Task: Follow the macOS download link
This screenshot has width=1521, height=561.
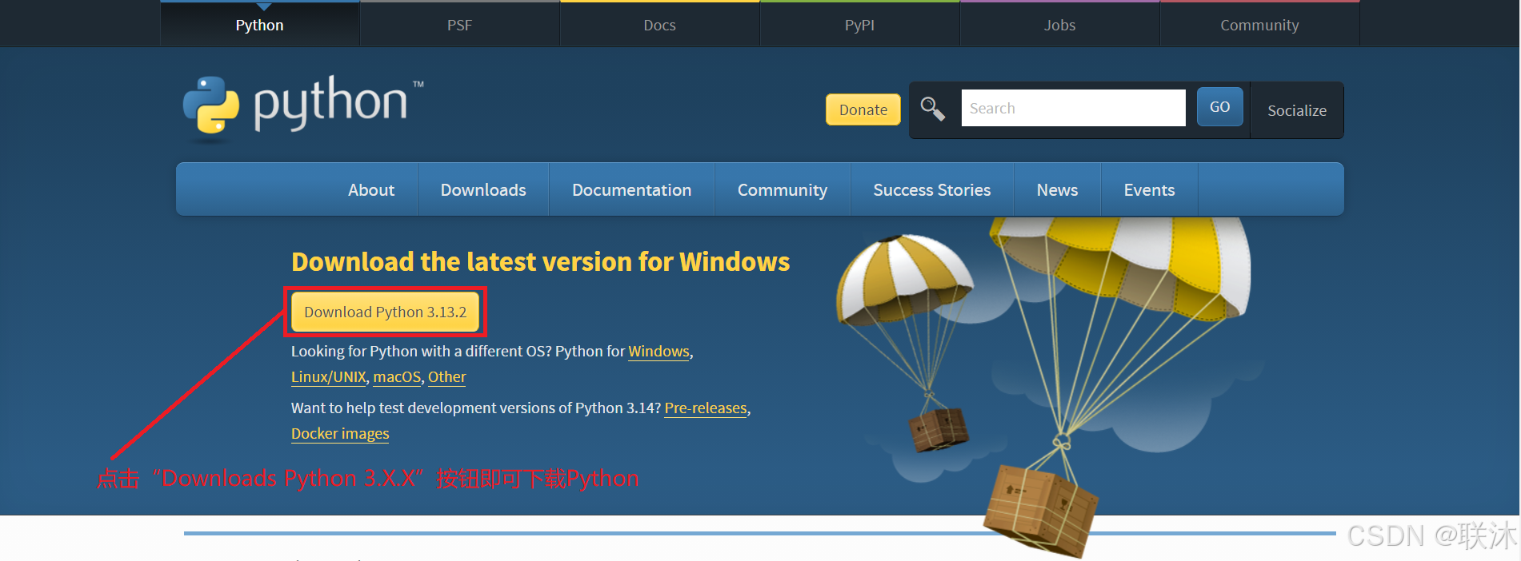Action: coord(397,377)
